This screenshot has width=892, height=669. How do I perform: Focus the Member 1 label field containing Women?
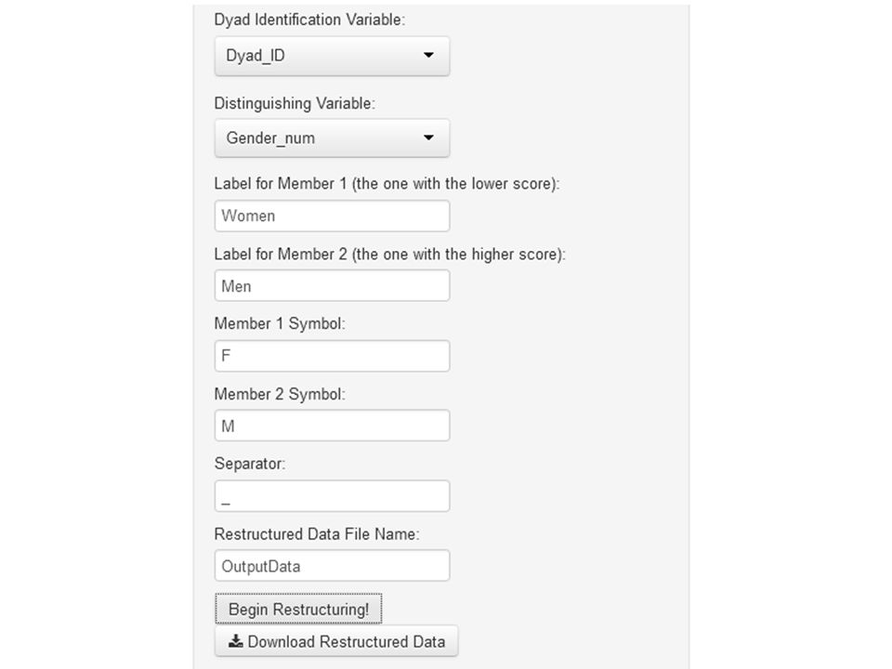point(333,216)
